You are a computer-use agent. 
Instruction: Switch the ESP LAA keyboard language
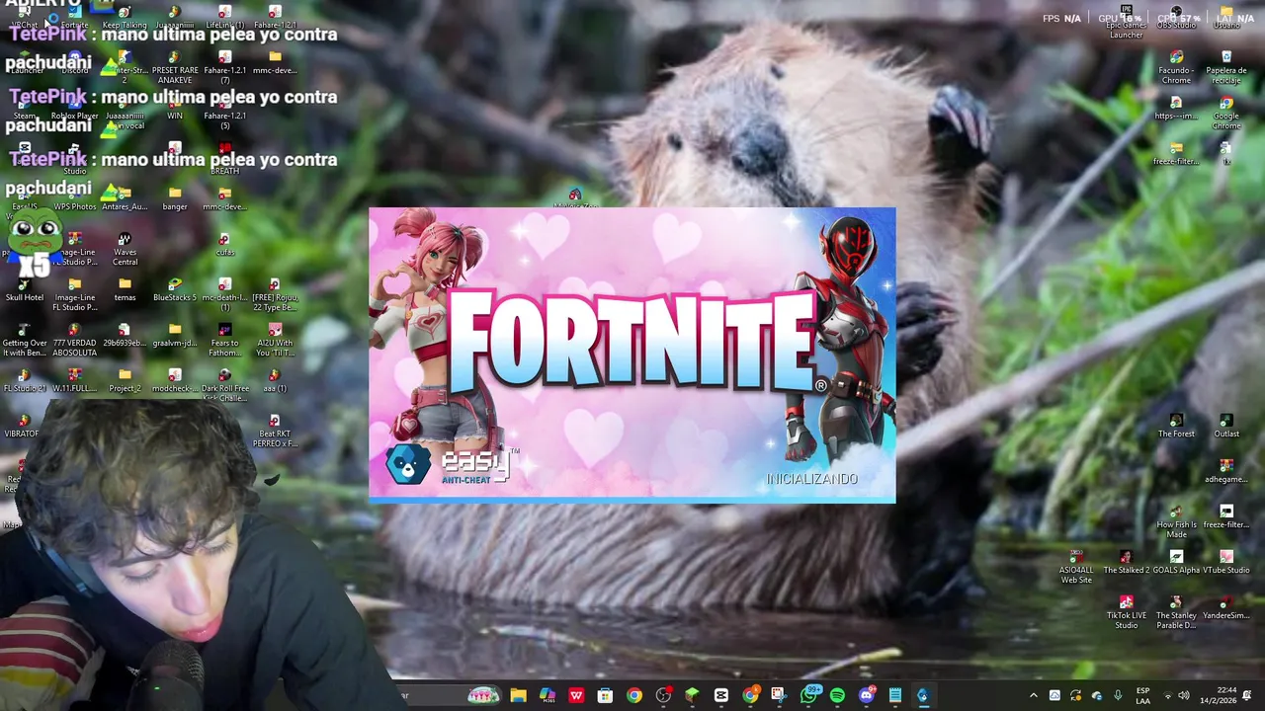tap(1143, 695)
